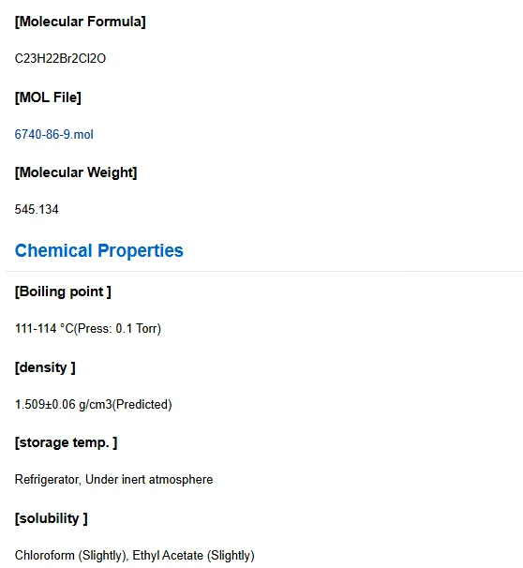This screenshot has width=523, height=568.
Task: Select the 545.134 molecular weight value
Action: pyautogui.click(x=37, y=209)
